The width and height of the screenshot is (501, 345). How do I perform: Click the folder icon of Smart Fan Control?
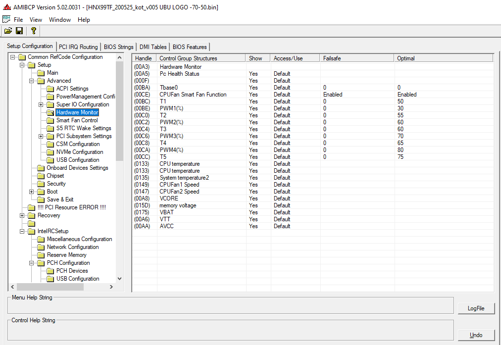pyautogui.click(x=50, y=120)
